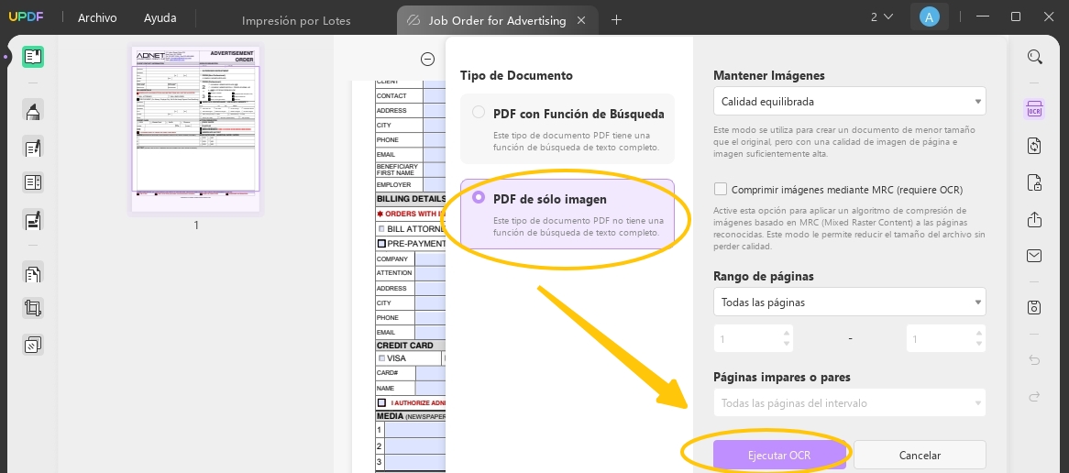Decrease the ending page number stepper

click(x=979, y=344)
